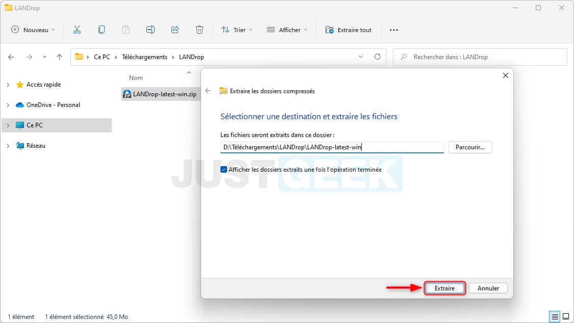
Task: Expand Ce PC tree node
Action: click(x=8, y=125)
